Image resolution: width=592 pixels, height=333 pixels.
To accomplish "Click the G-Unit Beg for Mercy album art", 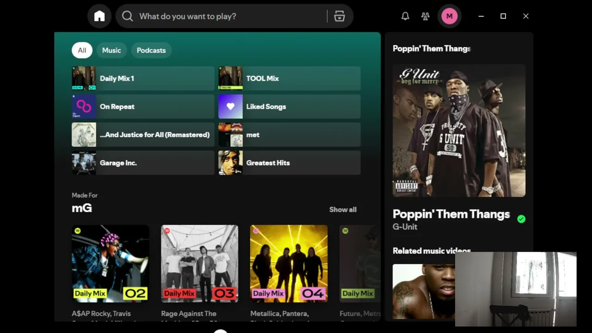I will 459,131.
